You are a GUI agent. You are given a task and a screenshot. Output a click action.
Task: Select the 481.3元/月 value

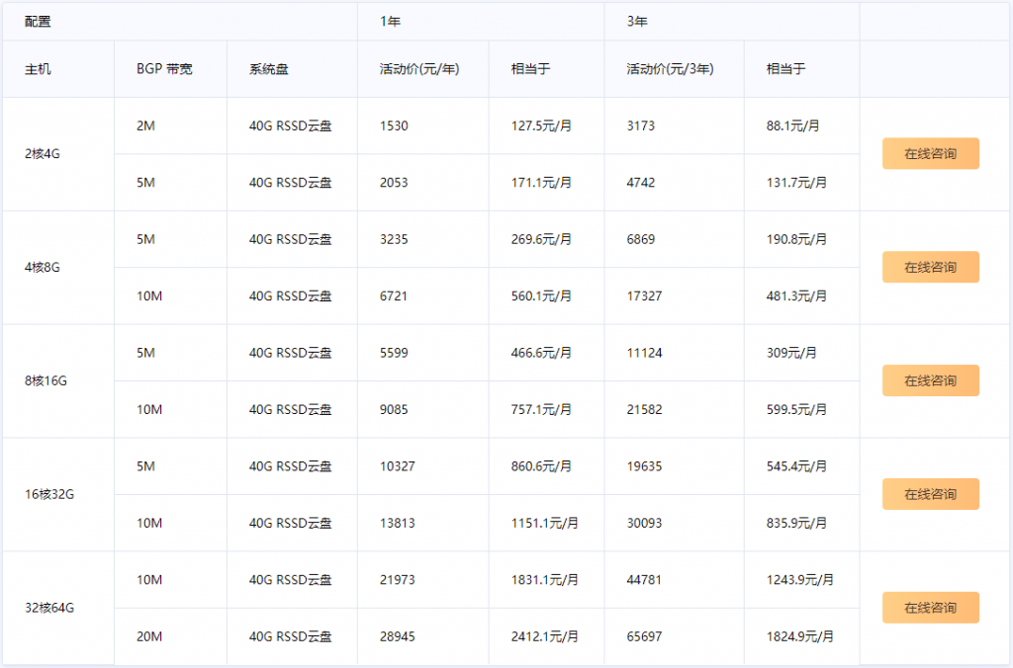click(x=796, y=296)
